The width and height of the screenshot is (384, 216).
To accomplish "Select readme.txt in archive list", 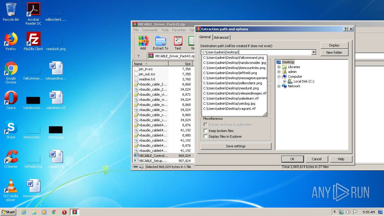I will coord(163,79).
